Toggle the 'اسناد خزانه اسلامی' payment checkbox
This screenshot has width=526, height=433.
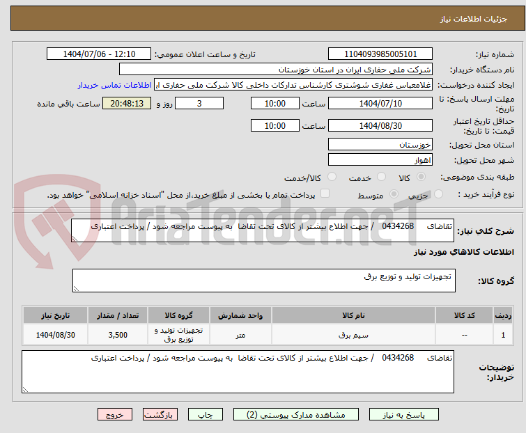coord(325,195)
